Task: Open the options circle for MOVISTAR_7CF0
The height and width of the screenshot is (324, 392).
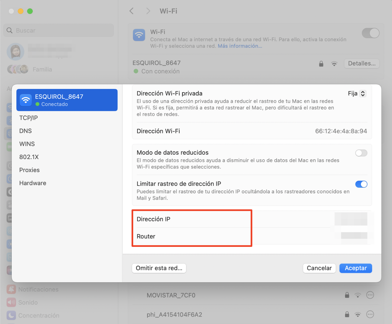Action: [x=370, y=295]
